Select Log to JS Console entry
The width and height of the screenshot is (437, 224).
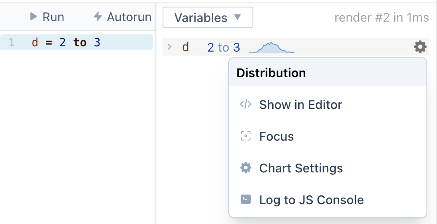(x=311, y=200)
